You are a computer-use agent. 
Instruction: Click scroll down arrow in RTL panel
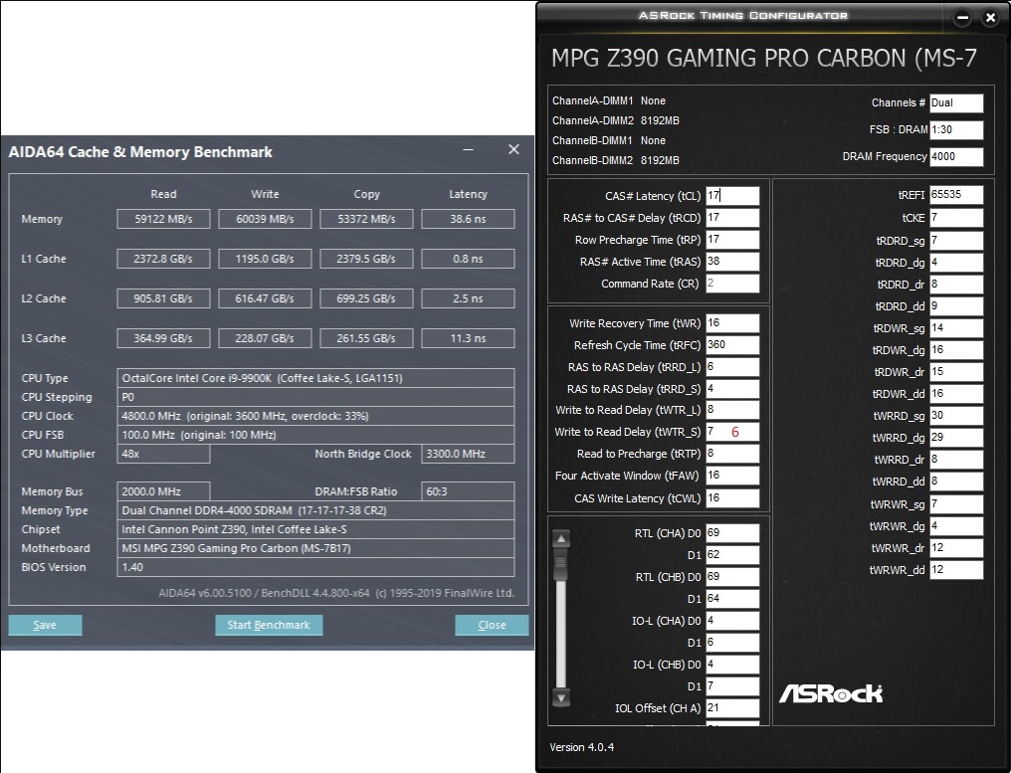coord(561,697)
